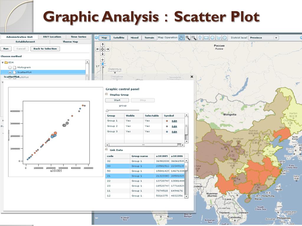
Task: Switch to the Establishment tab
Action: (25, 42)
